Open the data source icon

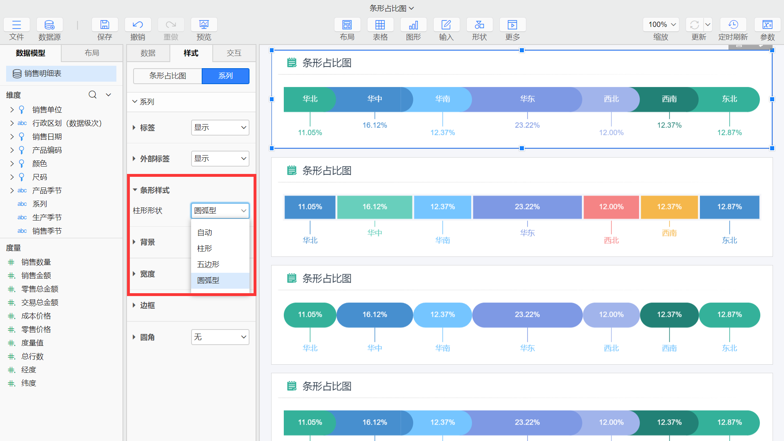[x=49, y=25]
